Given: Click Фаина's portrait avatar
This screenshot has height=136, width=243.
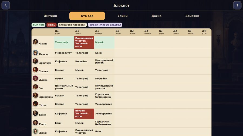Looking at the screenshot, I should click(35, 42).
